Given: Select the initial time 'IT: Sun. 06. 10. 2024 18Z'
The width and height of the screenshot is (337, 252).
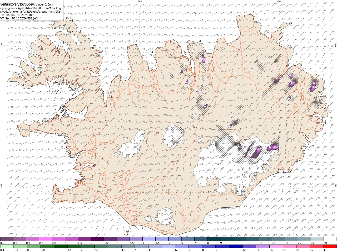Looking at the screenshot, I should [17, 15].
